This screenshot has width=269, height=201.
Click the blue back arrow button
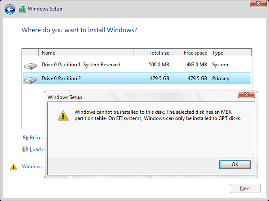pos(10,9)
